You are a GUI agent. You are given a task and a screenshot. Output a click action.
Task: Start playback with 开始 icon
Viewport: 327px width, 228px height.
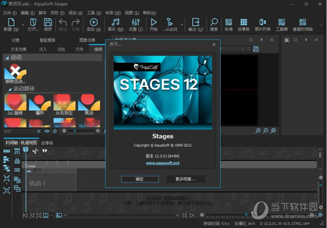154,22
